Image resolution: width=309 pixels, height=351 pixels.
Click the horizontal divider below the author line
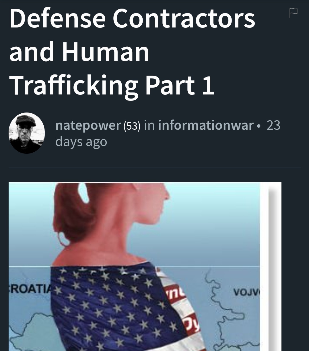tap(155, 168)
